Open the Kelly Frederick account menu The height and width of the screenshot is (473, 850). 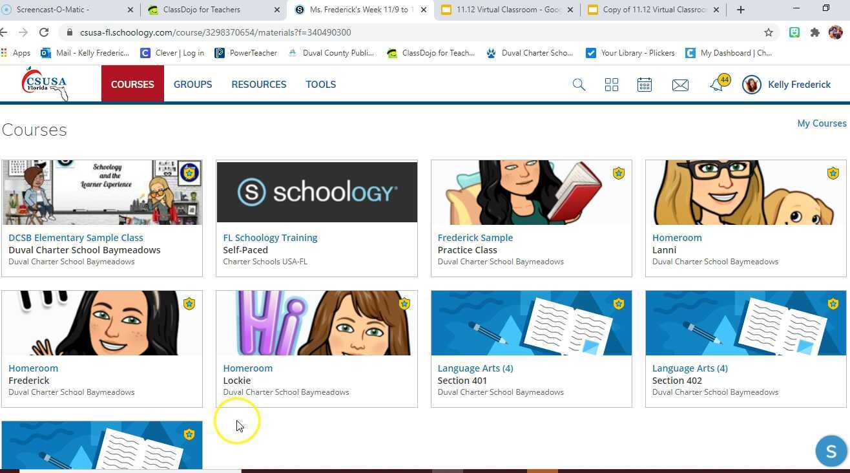799,85
